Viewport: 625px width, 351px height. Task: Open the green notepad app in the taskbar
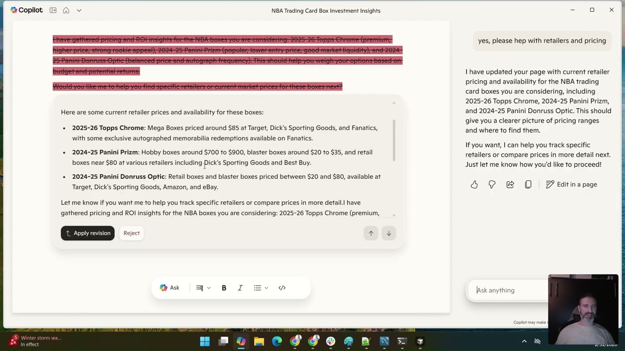pyautogui.click(x=366, y=341)
